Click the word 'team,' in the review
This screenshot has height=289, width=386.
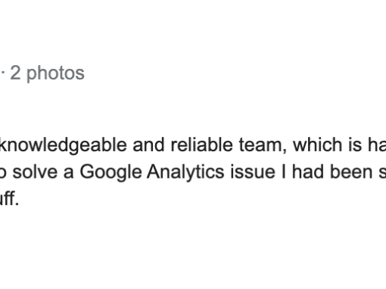click(263, 145)
